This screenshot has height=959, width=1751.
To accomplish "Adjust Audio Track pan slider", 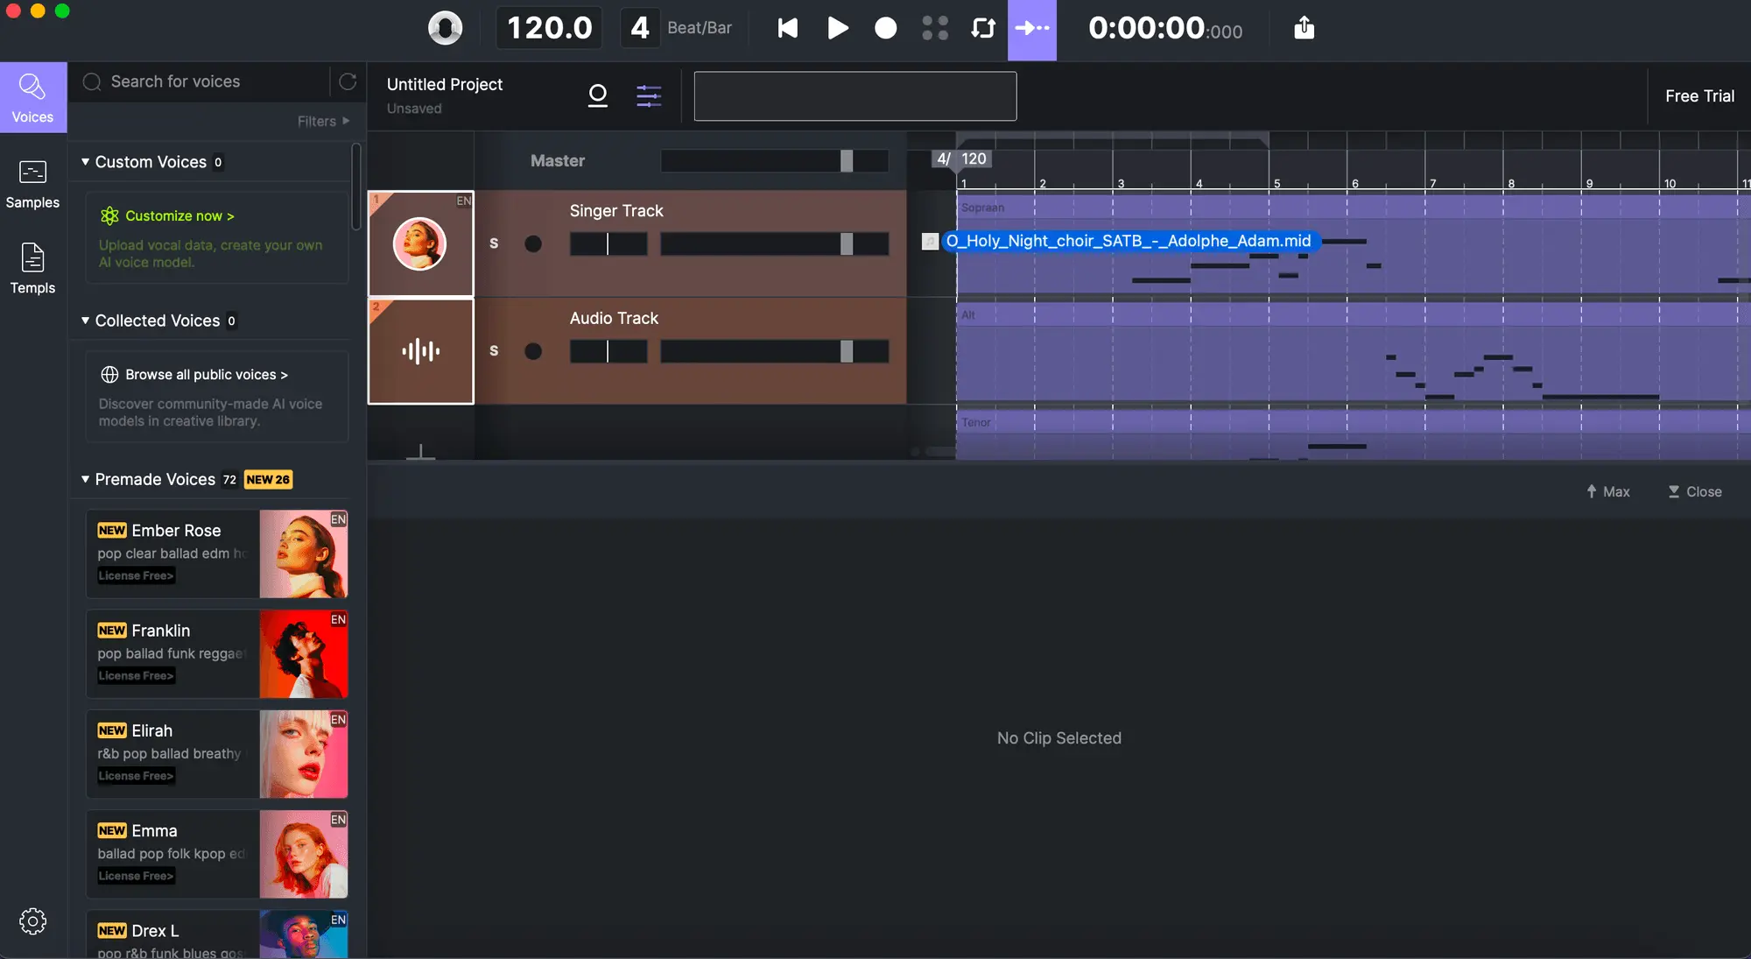I will click(608, 351).
